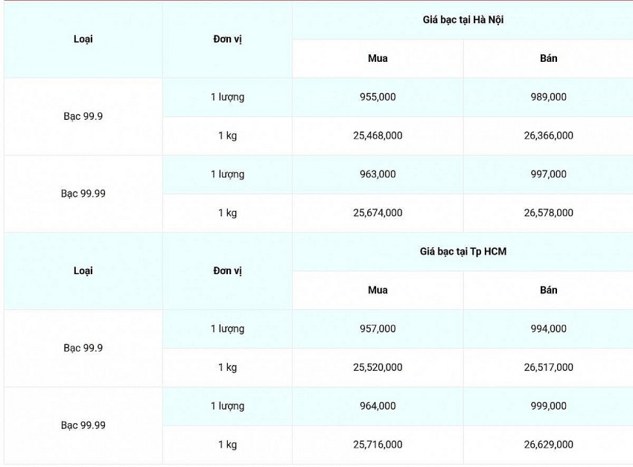Select the 955,000 buy price cell

[x=378, y=97]
